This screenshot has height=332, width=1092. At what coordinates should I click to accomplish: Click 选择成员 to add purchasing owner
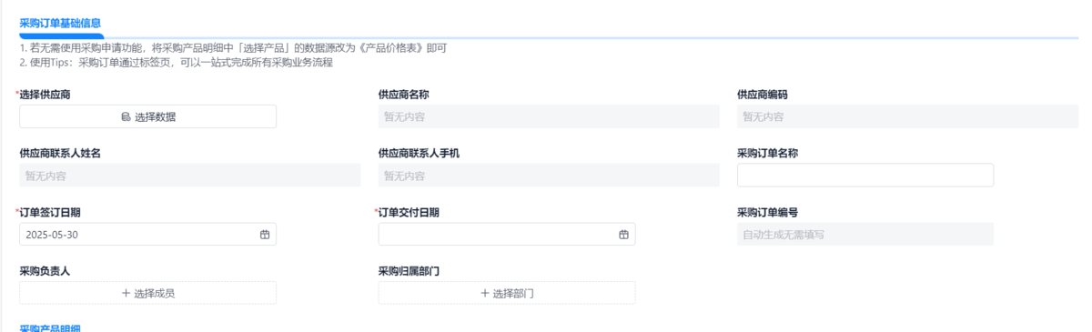(147, 293)
